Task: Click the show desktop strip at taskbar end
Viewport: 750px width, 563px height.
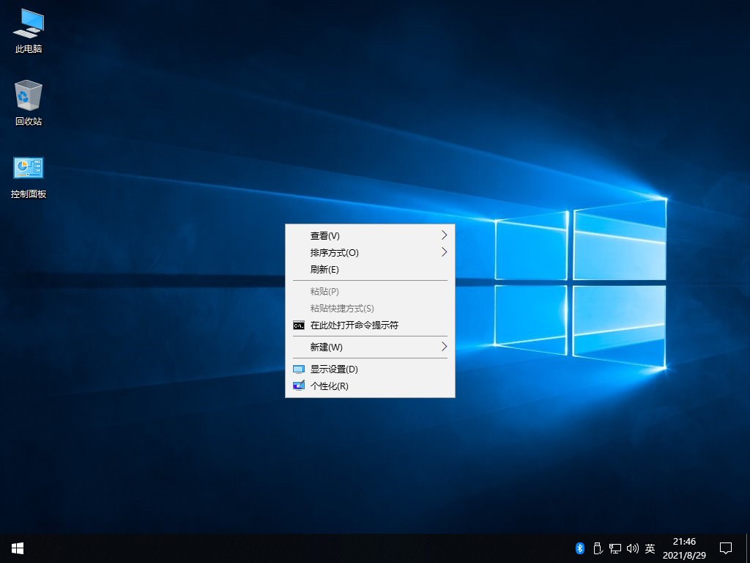Action: point(748,548)
